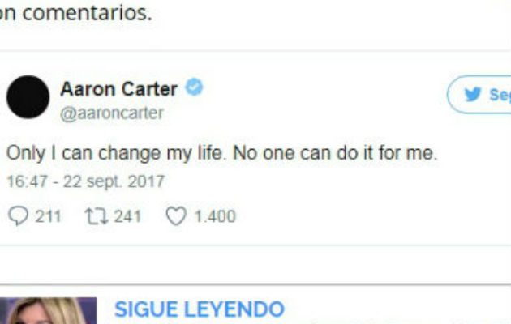Screen dimensions: 511x324
Task: Click the SIGUE LEYENDO heading
Action: [200, 309]
